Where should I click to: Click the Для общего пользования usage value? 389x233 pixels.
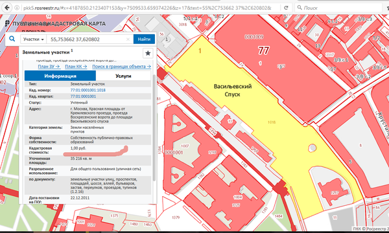(x=106, y=169)
